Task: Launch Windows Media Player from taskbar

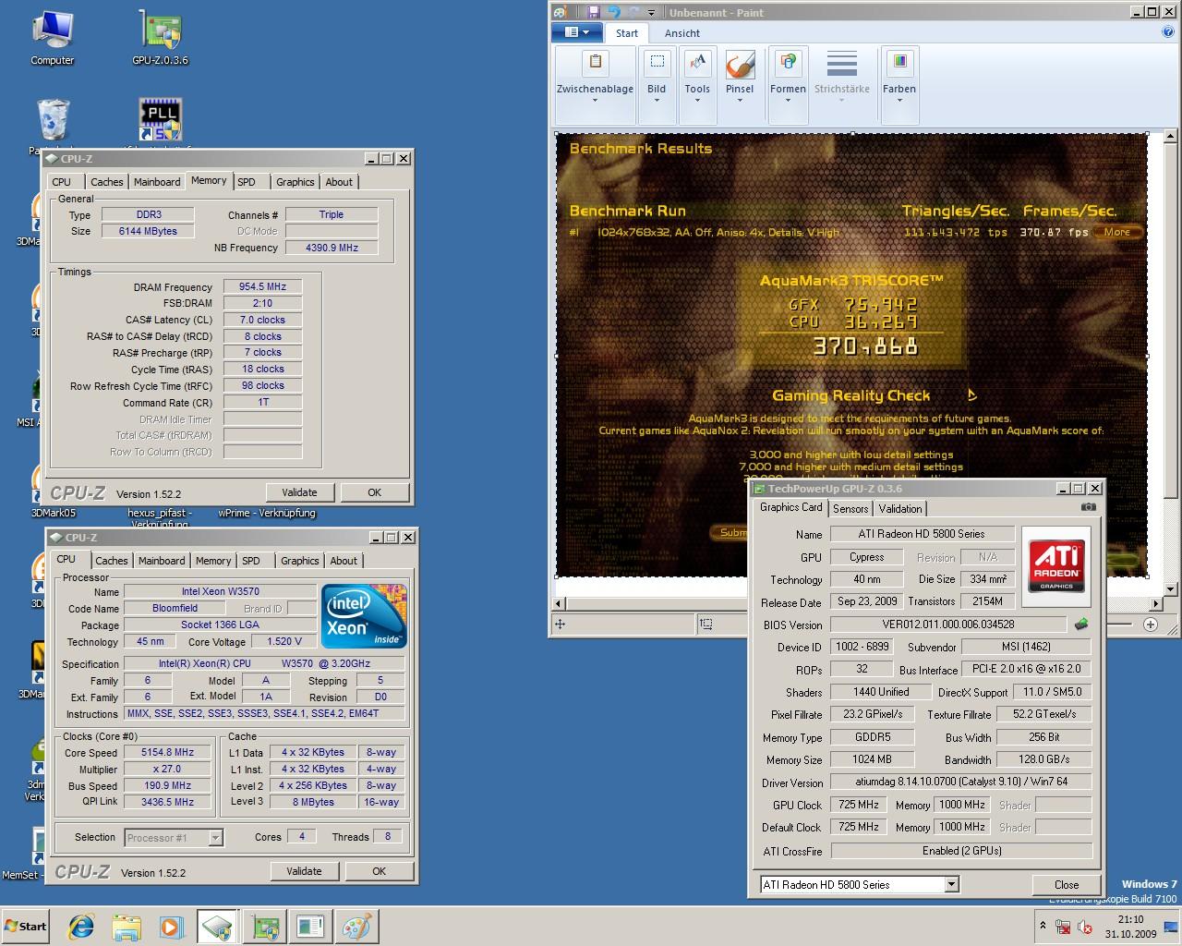Action: pos(171,927)
